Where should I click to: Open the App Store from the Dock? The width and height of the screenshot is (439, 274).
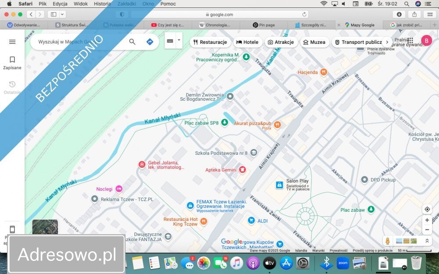pos(286,263)
